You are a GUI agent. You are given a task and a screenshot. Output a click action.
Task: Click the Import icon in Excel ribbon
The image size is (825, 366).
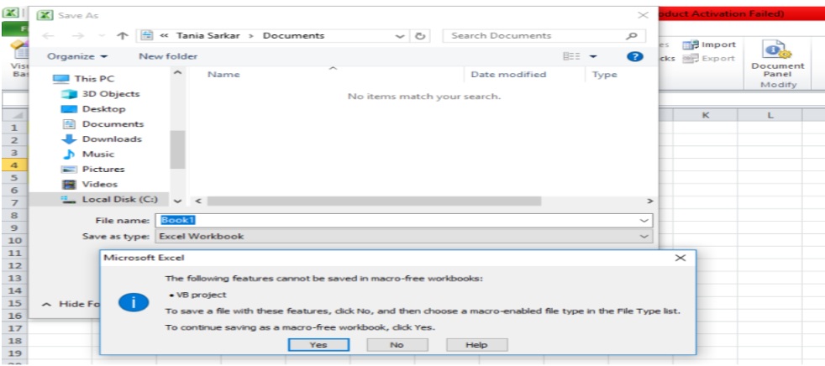(691, 44)
